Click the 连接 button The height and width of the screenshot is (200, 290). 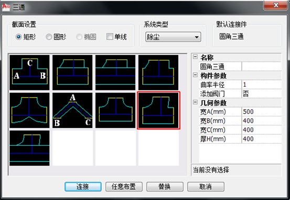[x=83, y=187]
